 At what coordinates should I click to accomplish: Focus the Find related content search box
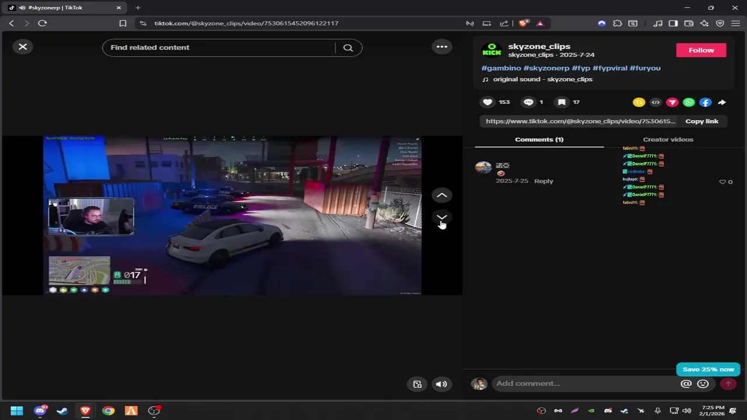(219, 48)
